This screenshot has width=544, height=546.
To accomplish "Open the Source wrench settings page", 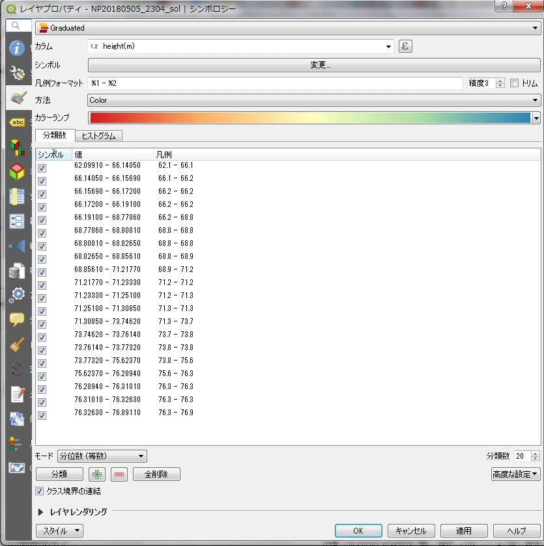I will pos(17,72).
